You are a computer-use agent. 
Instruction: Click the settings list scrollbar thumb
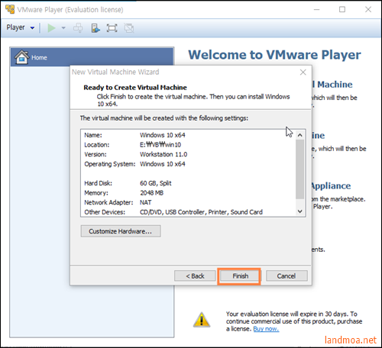[300, 169]
